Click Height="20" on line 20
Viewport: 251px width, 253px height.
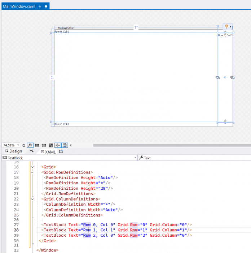pyautogui.click(x=94, y=188)
